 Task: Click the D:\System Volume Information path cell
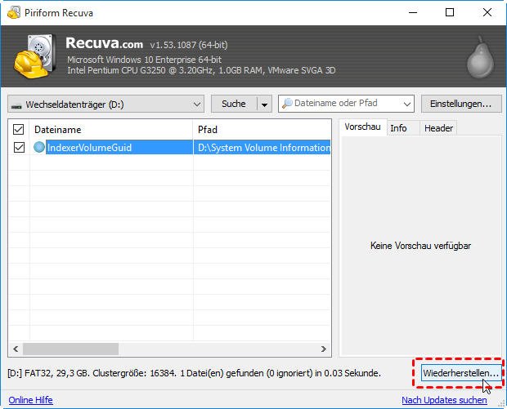pyautogui.click(x=262, y=147)
